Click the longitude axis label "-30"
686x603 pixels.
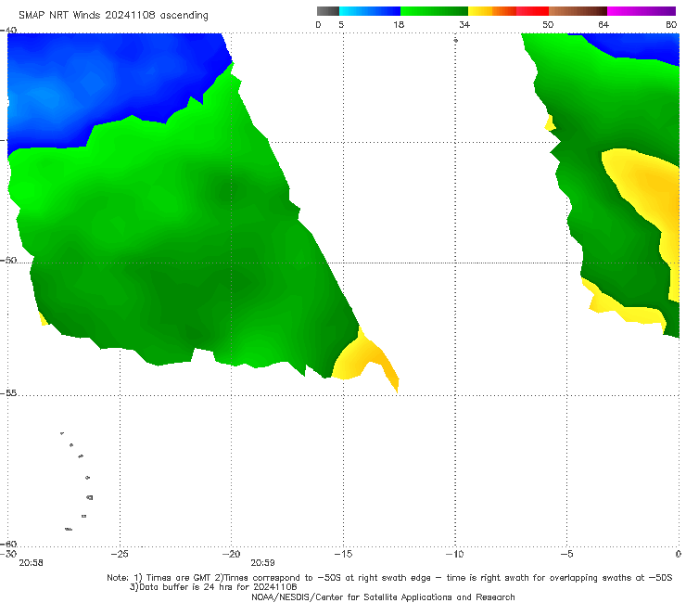pos(8,554)
